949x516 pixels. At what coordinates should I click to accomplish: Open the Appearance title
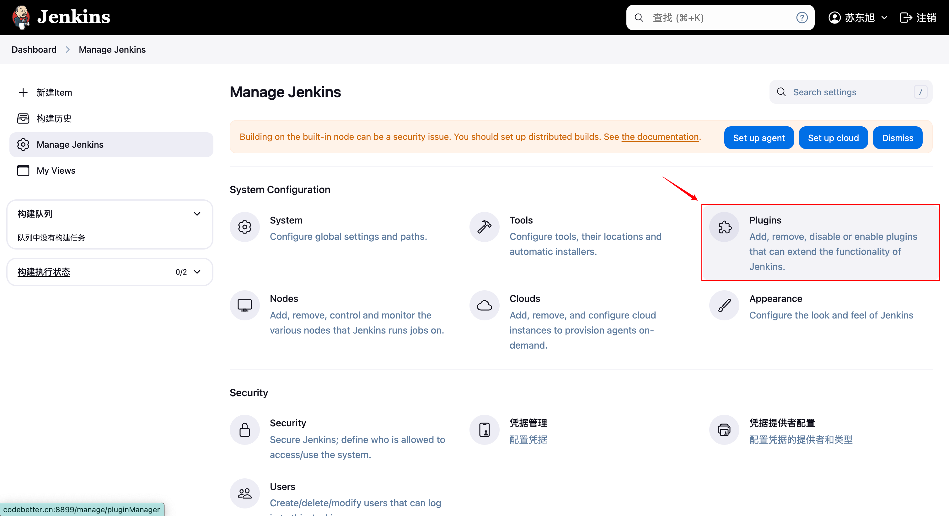(775, 298)
